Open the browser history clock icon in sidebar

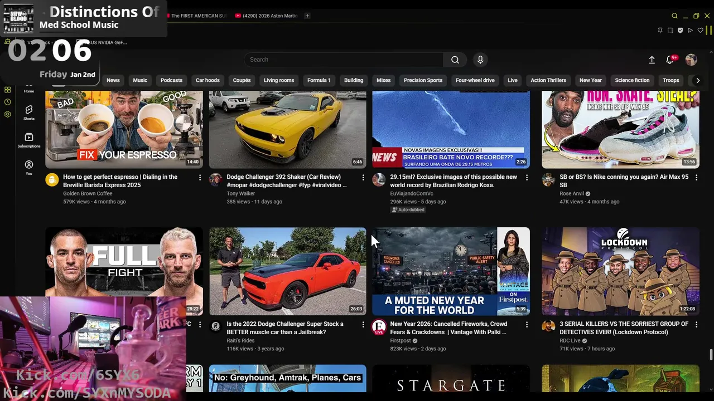[x=7, y=102]
